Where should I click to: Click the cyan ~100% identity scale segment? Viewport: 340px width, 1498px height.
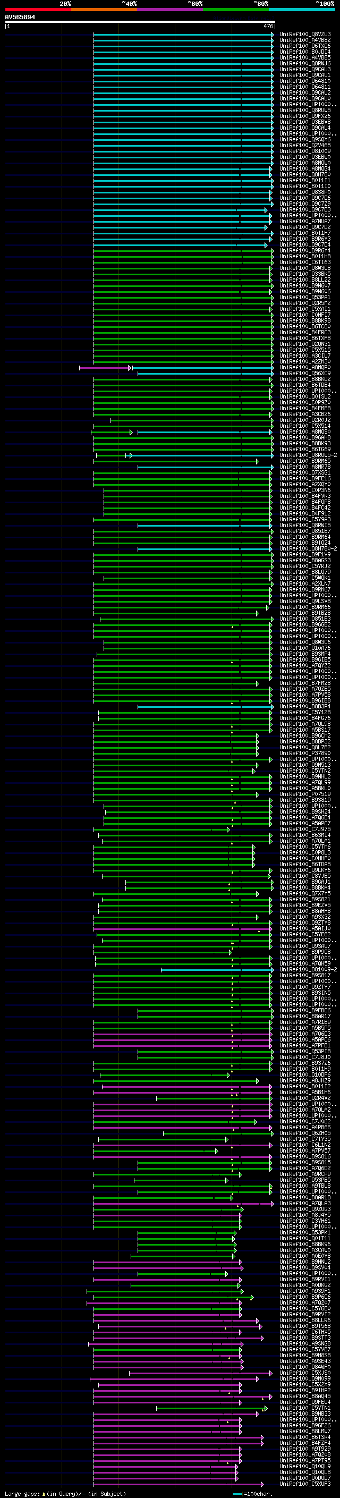click(302, 10)
